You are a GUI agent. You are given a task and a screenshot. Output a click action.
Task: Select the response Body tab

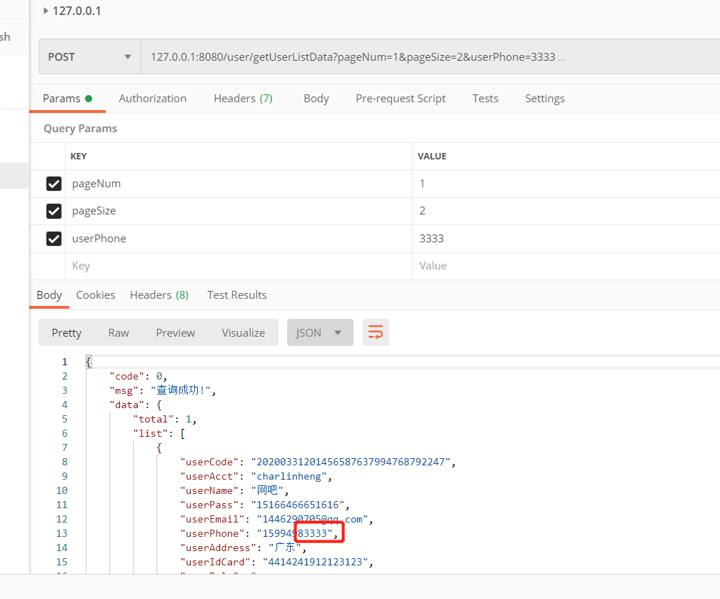[49, 295]
